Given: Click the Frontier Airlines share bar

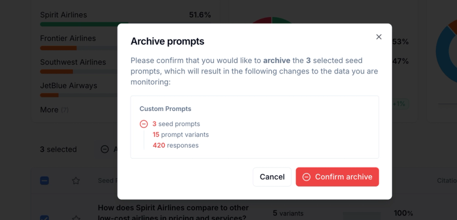Looking at the screenshot, I should coord(79,48).
